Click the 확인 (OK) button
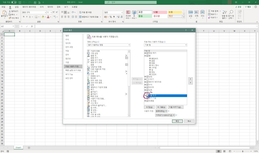The width and height of the screenshot is (259, 153). pyautogui.click(x=177, y=121)
